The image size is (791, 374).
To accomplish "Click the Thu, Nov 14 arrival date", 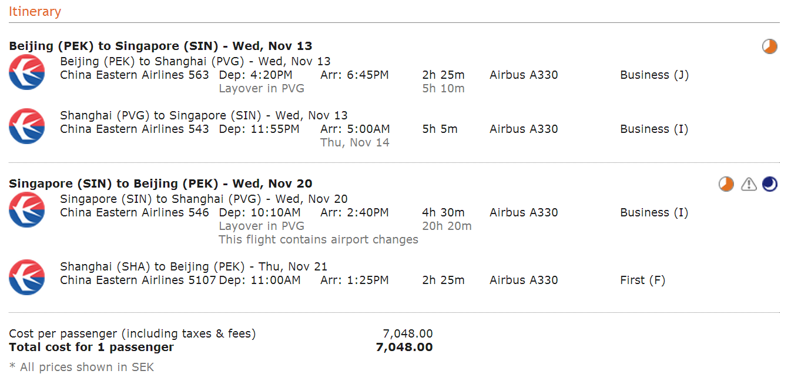I will point(355,142).
